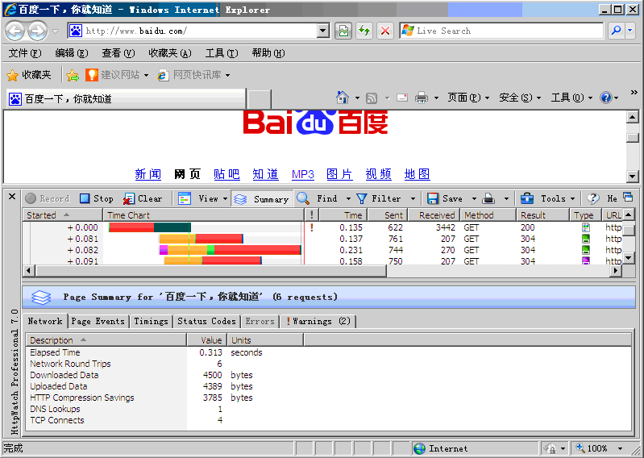
Task: Click the page vertical scrollbar down arrow
Action: tap(632, 177)
